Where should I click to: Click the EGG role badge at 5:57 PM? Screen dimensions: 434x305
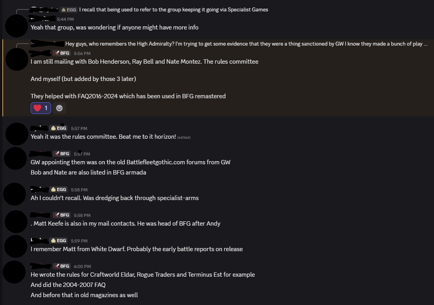59,128
